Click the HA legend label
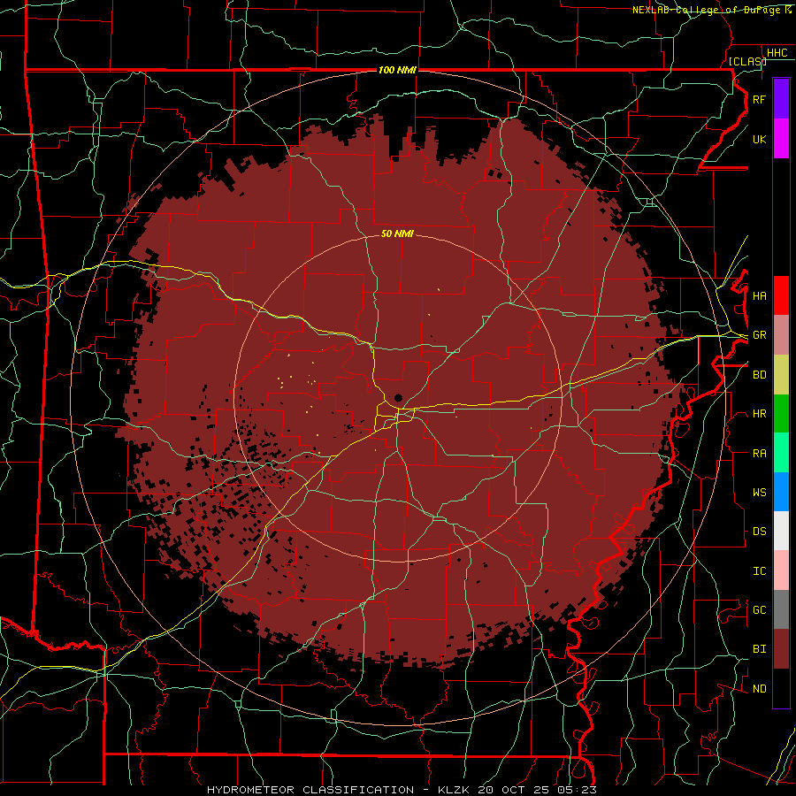 pos(759,295)
